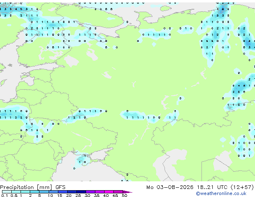Click the '45' legend scale value
The height and width of the screenshot is (197, 255).
[x=115, y=195]
